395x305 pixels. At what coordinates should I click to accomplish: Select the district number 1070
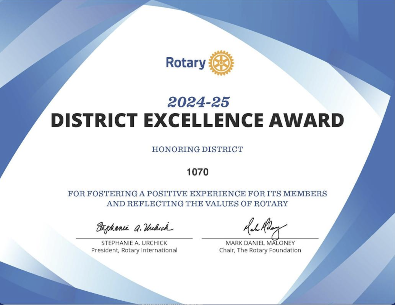tap(197, 172)
